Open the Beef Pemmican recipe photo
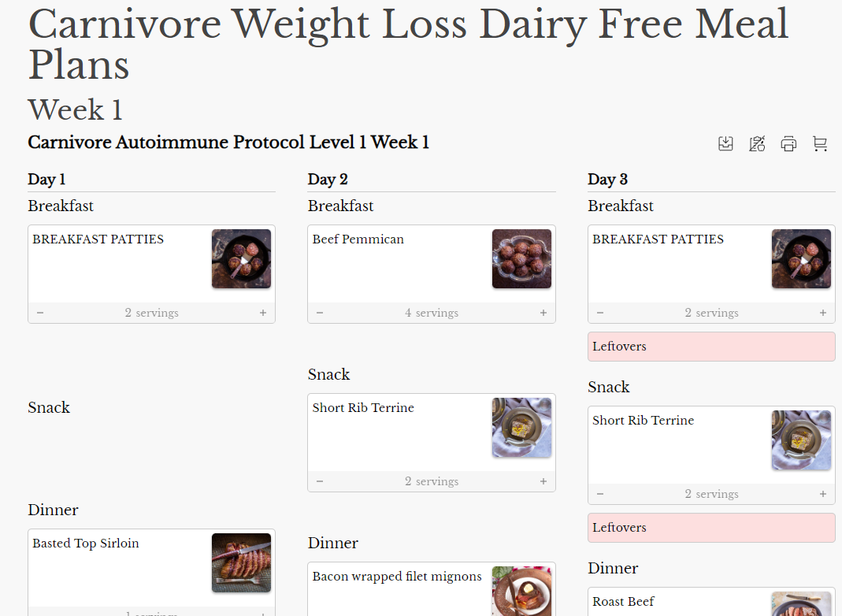842x616 pixels. click(521, 258)
